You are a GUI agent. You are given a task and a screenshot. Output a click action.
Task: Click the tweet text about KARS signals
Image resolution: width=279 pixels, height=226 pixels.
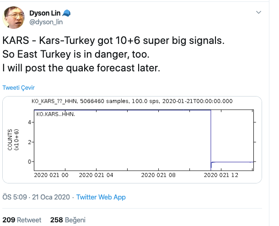pos(114,53)
